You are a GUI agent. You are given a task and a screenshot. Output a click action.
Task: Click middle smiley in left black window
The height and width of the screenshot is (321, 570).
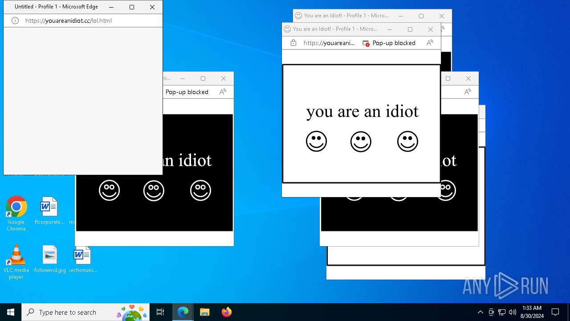click(x=154, y=190)
